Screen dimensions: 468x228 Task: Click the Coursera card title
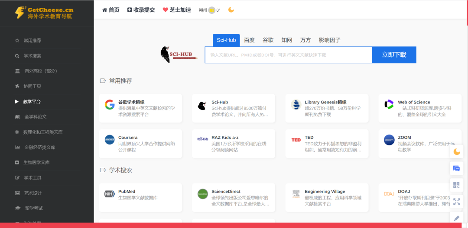click(x=128, y=138)
